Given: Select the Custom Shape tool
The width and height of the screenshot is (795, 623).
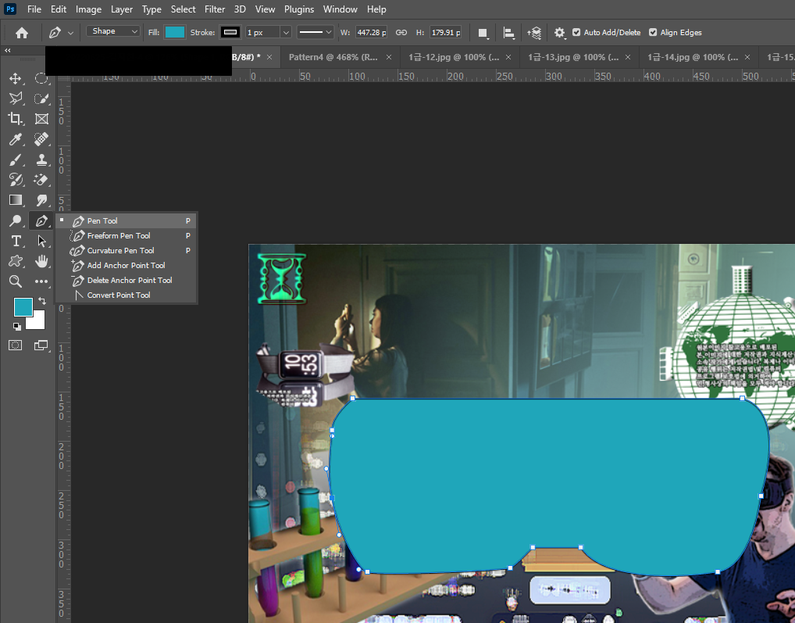Looking at the screenshot, I should tap(15, 261).
